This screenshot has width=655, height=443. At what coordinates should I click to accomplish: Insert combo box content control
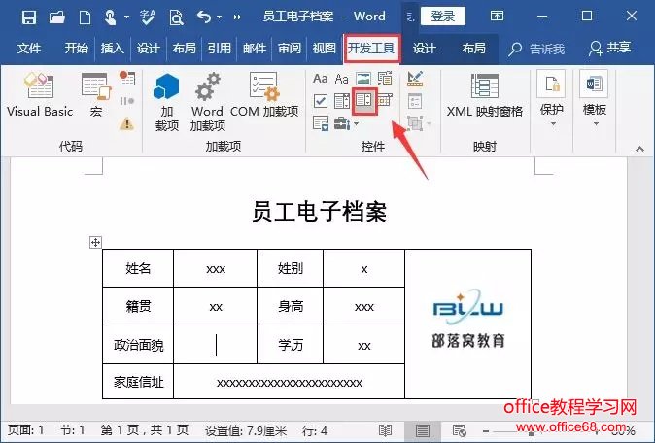point(342,101)
